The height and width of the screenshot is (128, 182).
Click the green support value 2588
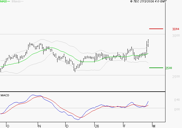coord(169,68)
